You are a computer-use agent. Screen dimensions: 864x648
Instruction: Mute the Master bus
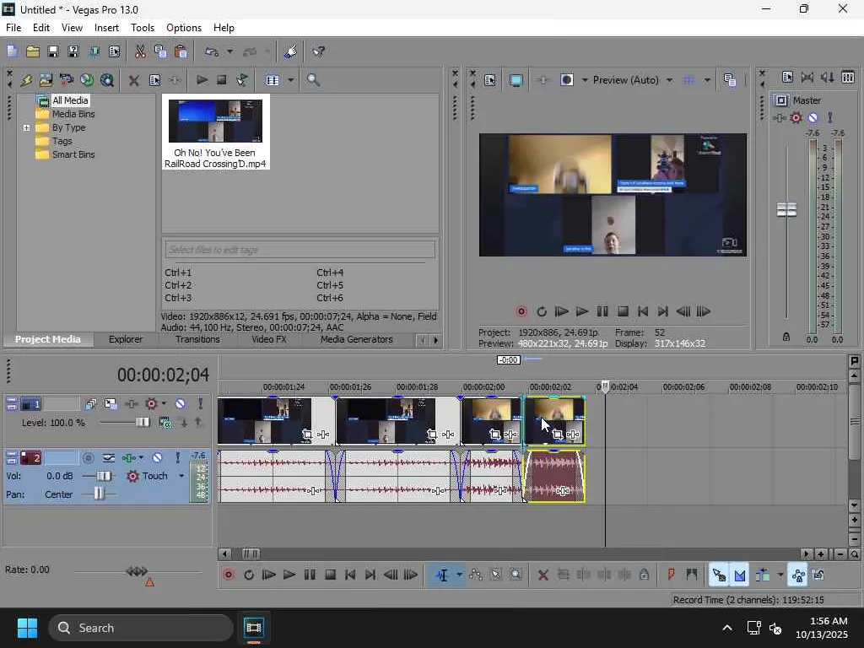coord(813,117)
